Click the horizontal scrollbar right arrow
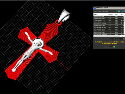Image resolution: width=125 pixels, height=94 pixels. pos(123,36)
